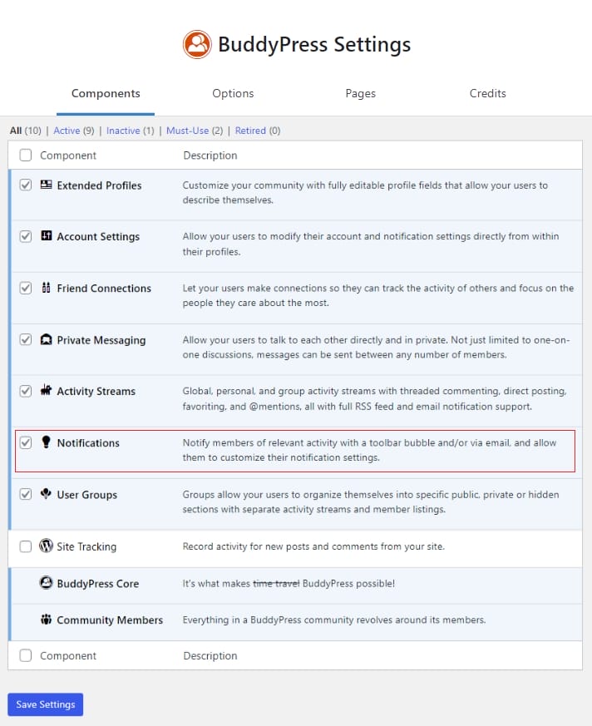Click the BuddyPress logo icon
Viewport: 592px width, 726px height.
(x=197, y=44)
